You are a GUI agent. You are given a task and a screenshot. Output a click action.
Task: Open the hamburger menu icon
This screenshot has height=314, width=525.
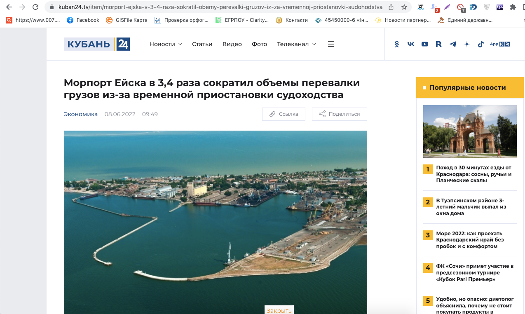(331, 44)
